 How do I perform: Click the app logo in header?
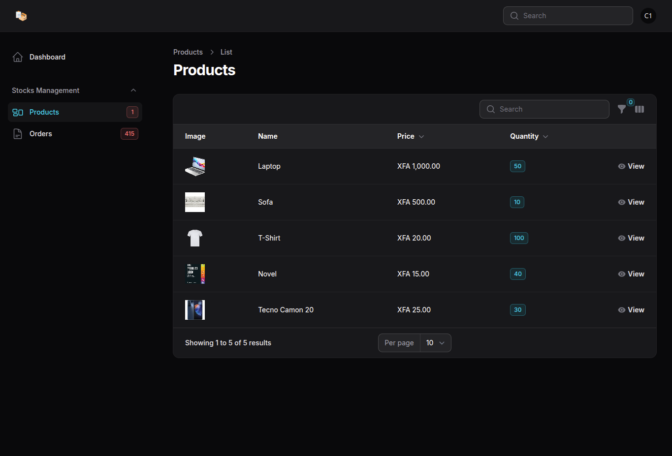click(21, 16)
